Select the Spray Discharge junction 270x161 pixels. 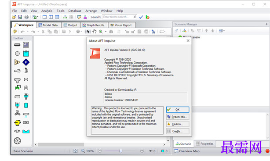(x=26, y=114)
